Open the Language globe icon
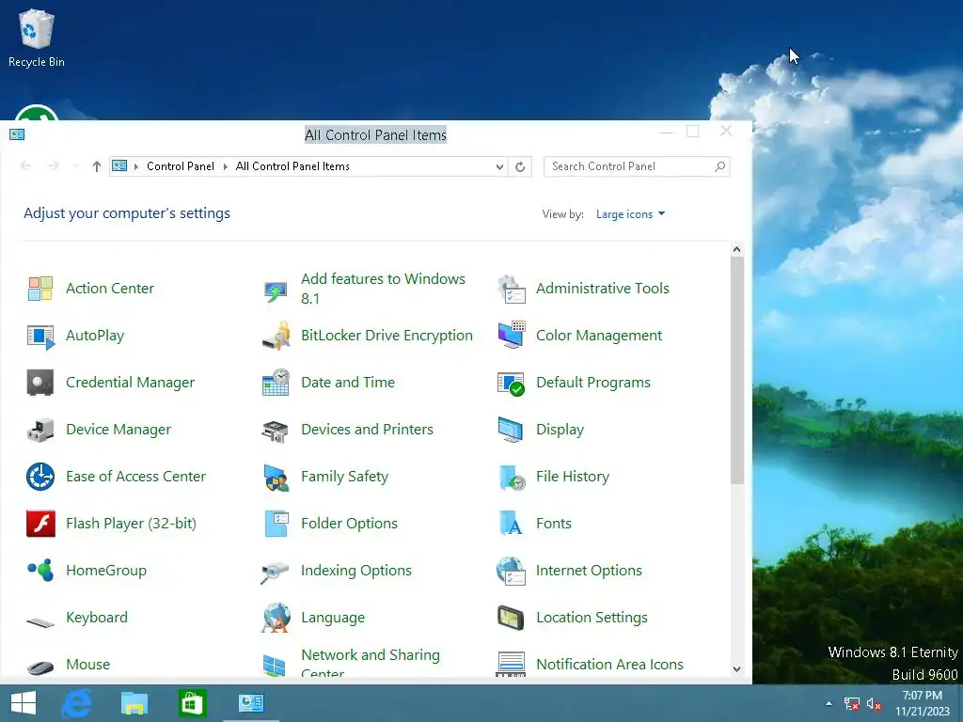 (x=276, y=618)
